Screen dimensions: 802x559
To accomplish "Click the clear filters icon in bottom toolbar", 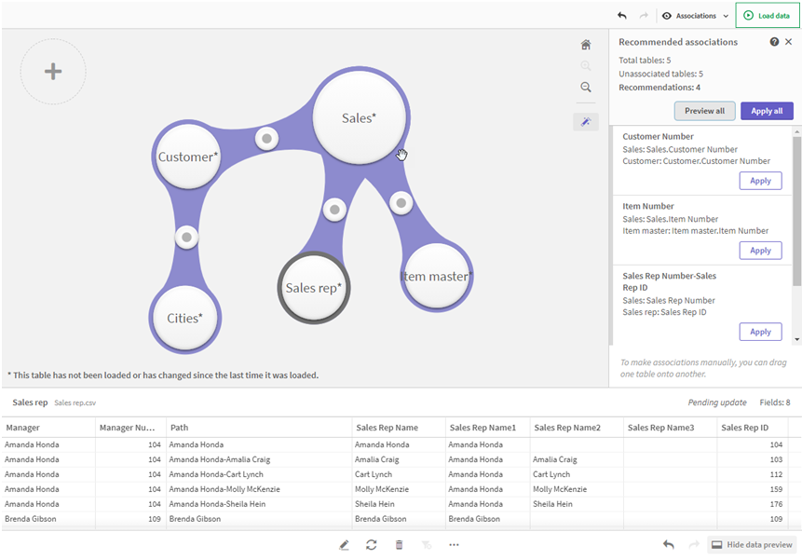I will coord(426,545).
